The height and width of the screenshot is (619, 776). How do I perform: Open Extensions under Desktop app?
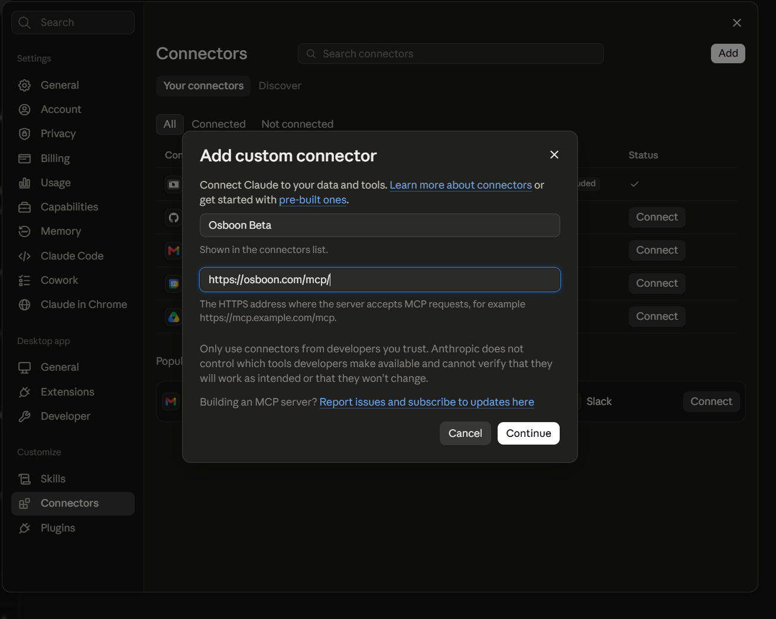(x=73, y=392)
